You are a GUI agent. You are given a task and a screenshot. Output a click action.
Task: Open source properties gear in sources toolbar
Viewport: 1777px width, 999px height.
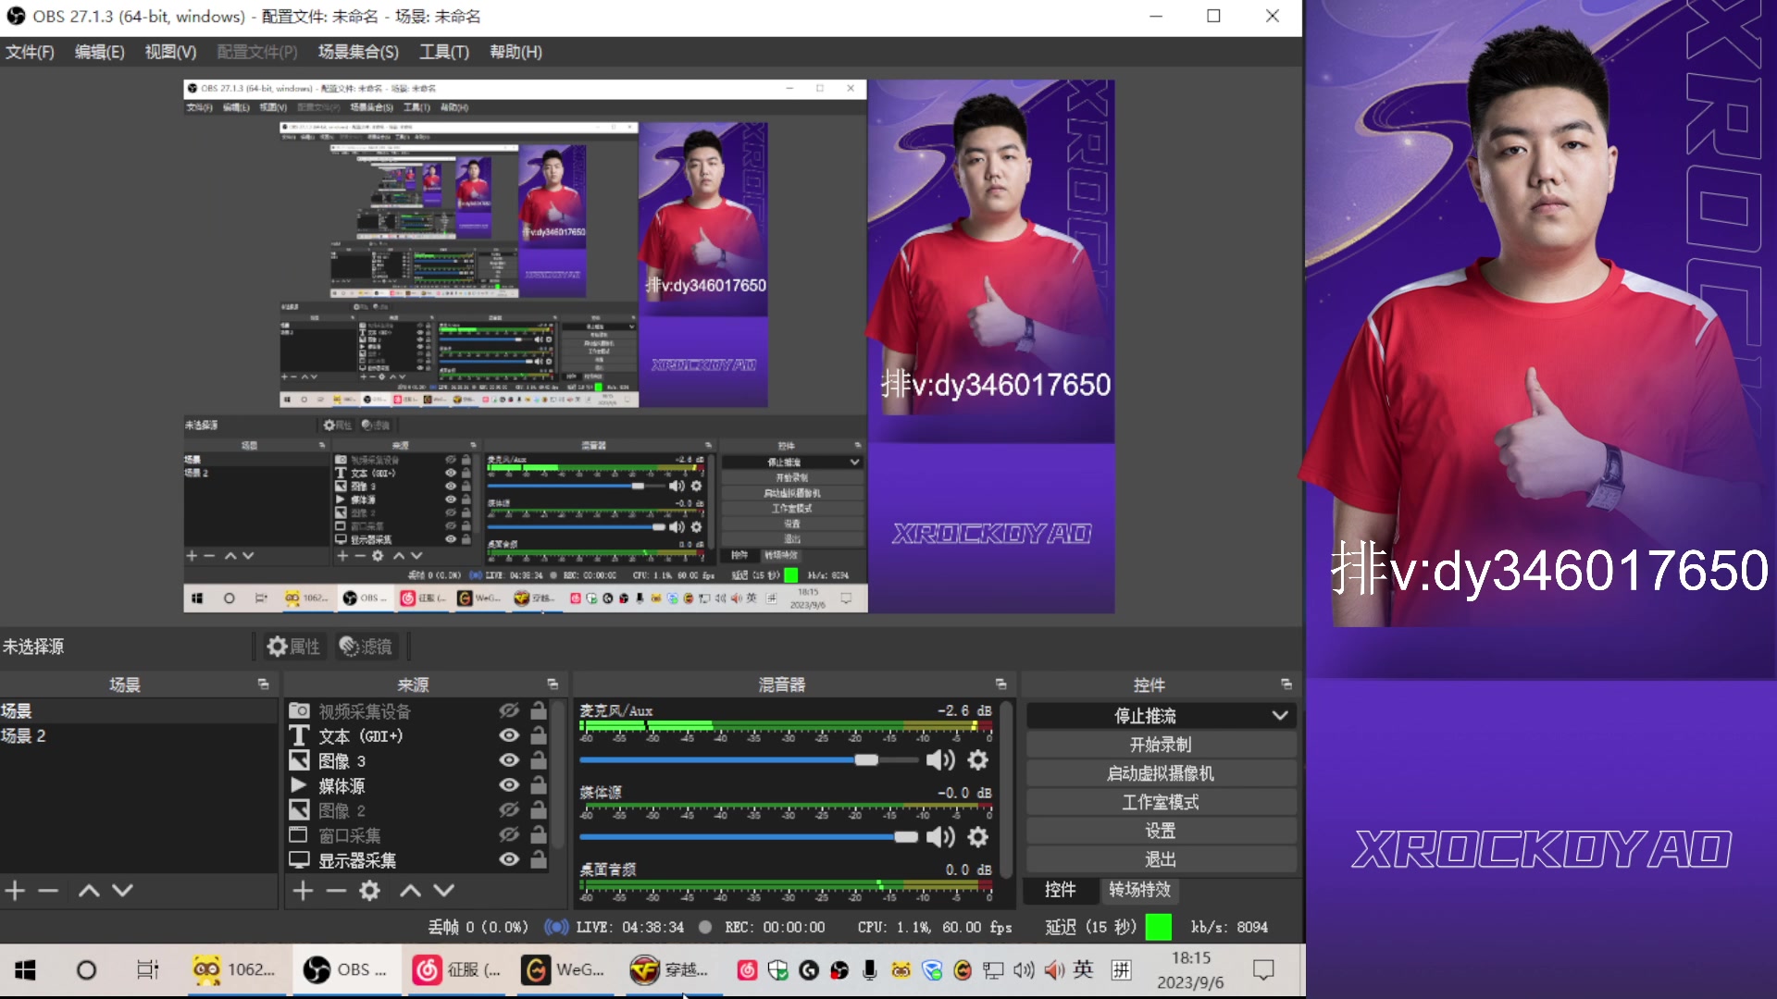tap(370, 890)
